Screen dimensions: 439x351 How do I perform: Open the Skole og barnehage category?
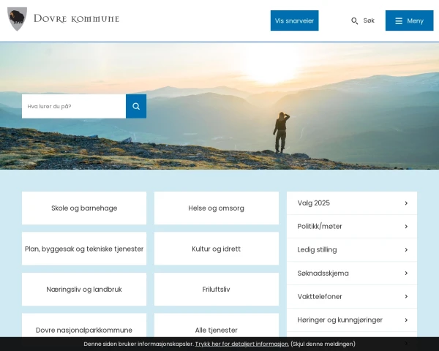click(84, 208)
